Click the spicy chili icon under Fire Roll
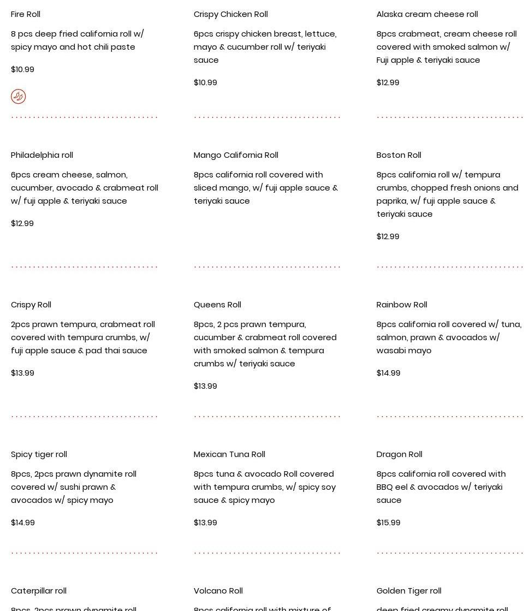531x611 pixels. (18, 97)
